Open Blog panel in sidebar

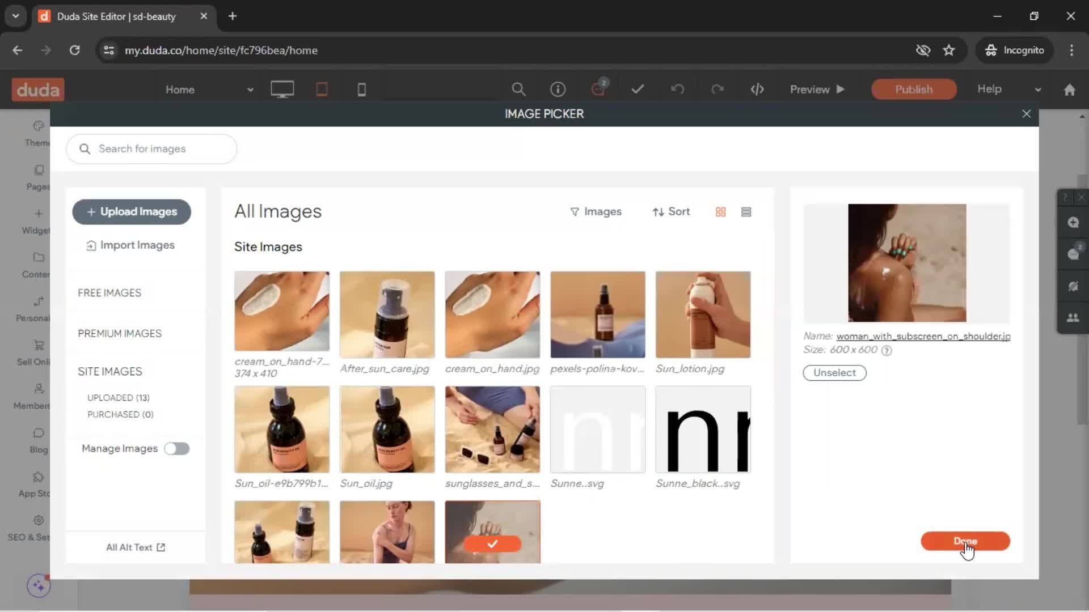(x=39, y=440)
